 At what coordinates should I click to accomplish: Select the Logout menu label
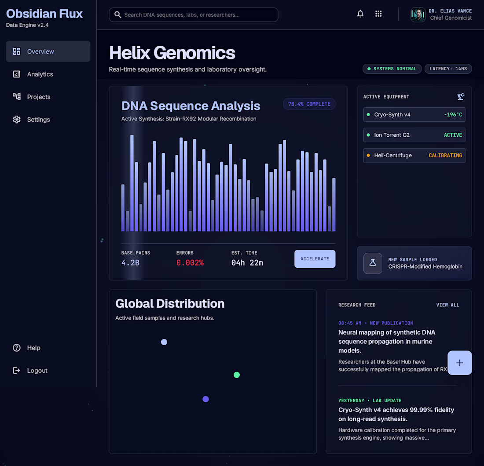pyautogui.click(x=37, y=371)
